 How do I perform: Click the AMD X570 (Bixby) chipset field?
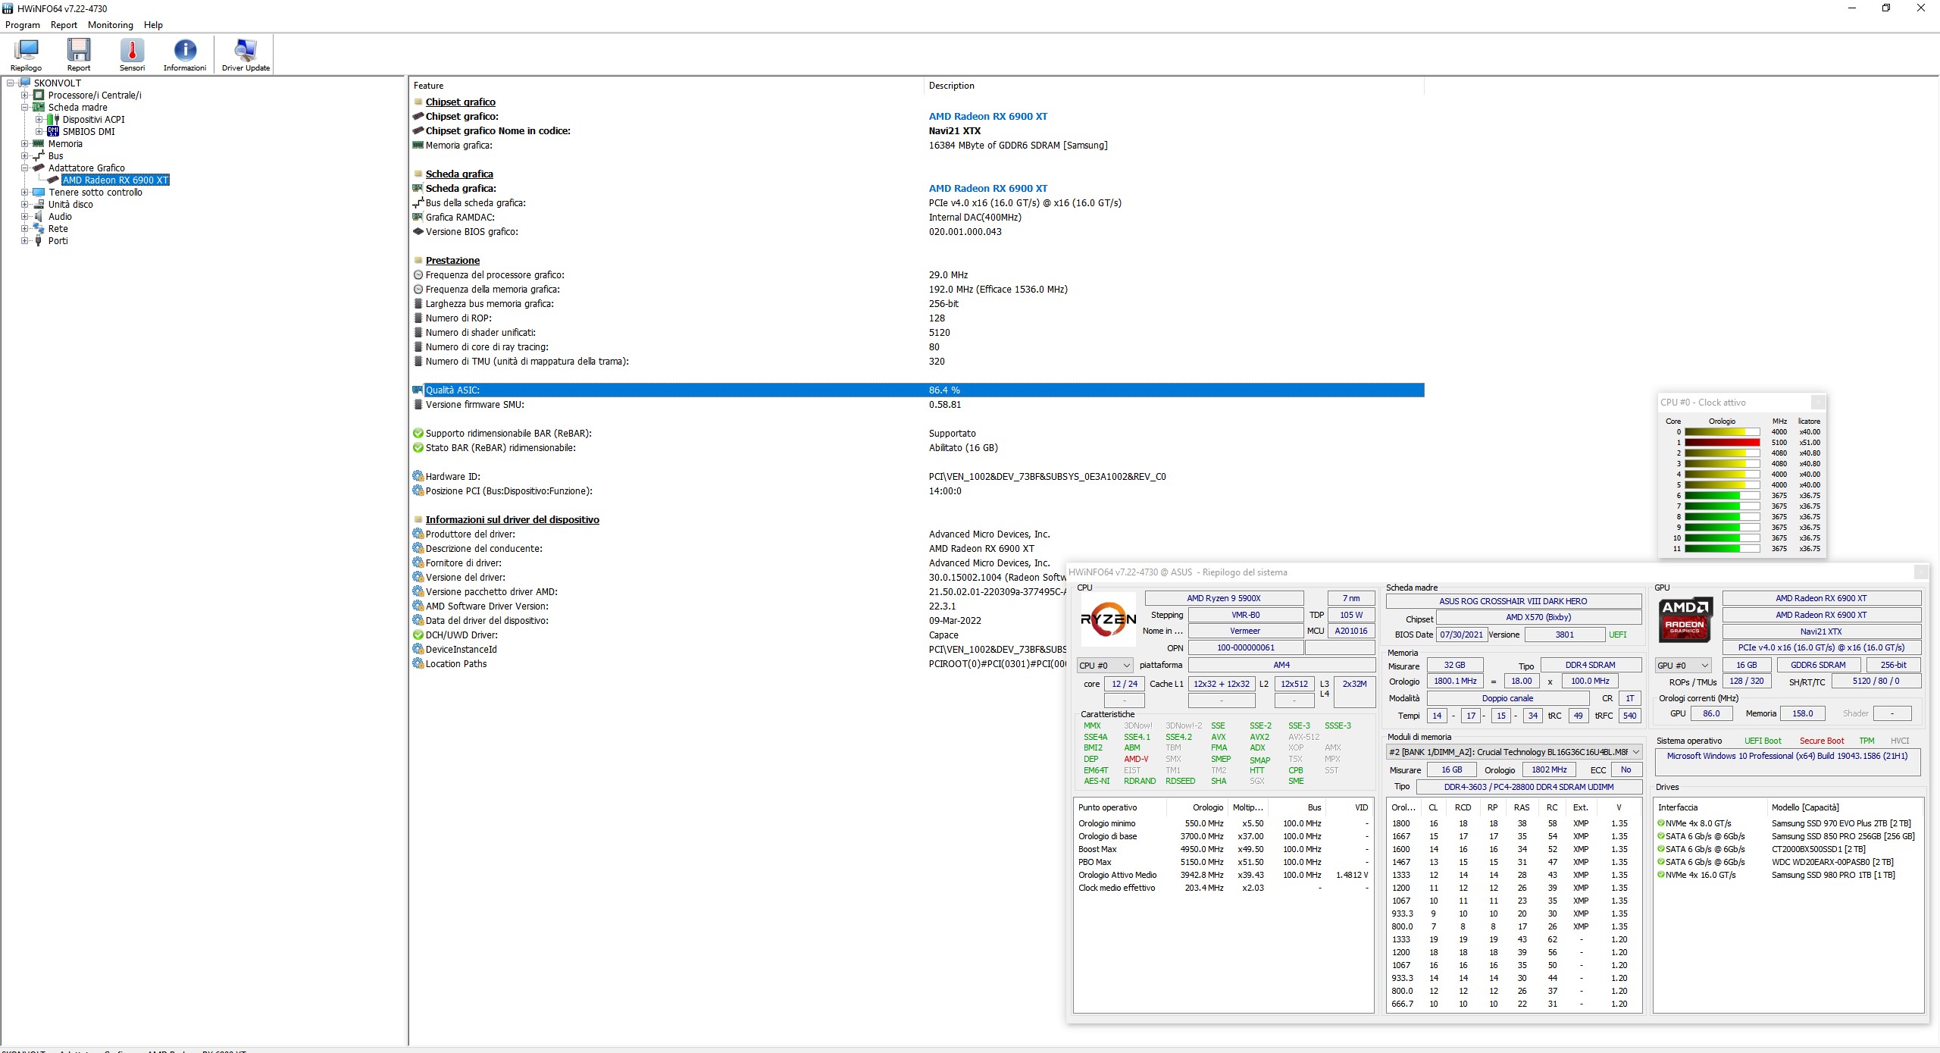coord(1538,617)
